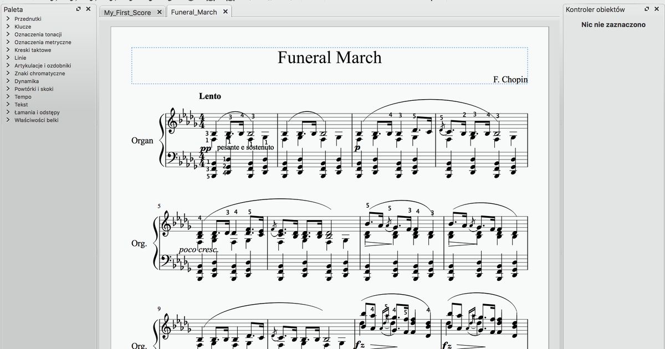665x349 pixels.
Task: Open the Oznaczenia tonacji palette
Action: (x=38, y=34)
